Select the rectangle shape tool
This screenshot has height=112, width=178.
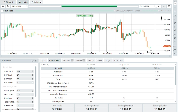[x=175, y=46]
